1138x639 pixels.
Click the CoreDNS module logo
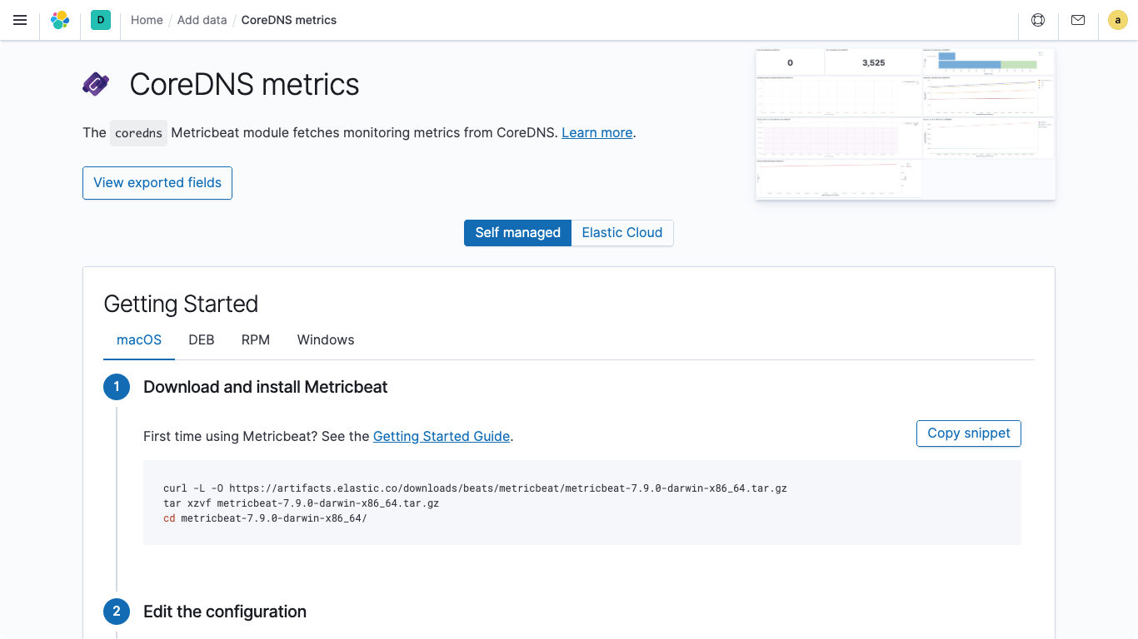click(x=96, y=84)
